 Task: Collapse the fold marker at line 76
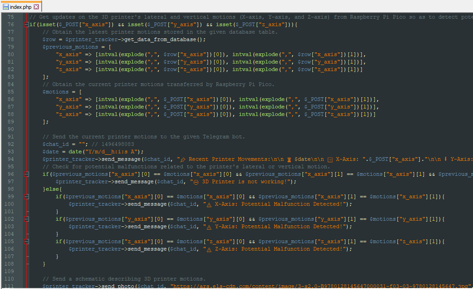pyautogui.click(x=26, y=24)
